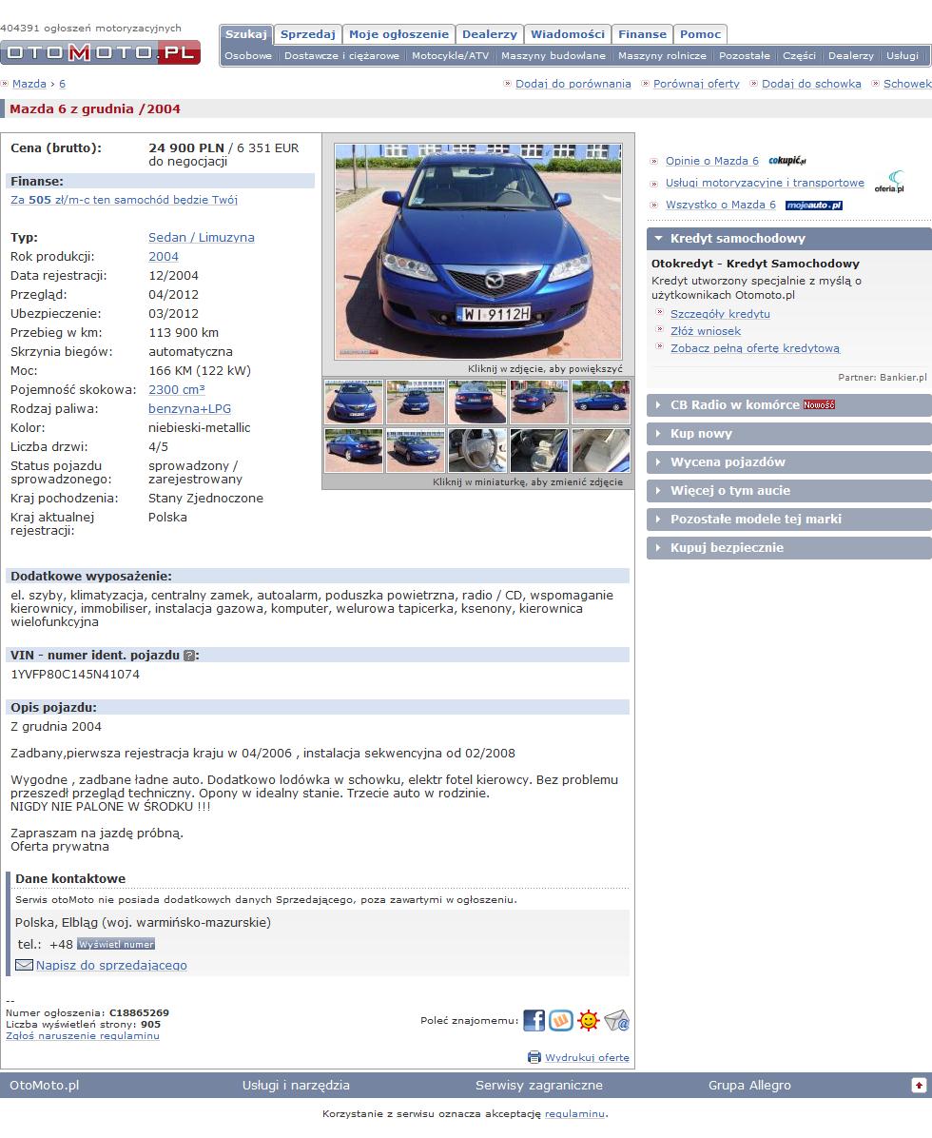Open the Pomoc tab

pyautogui.click(x=700, y=34)
